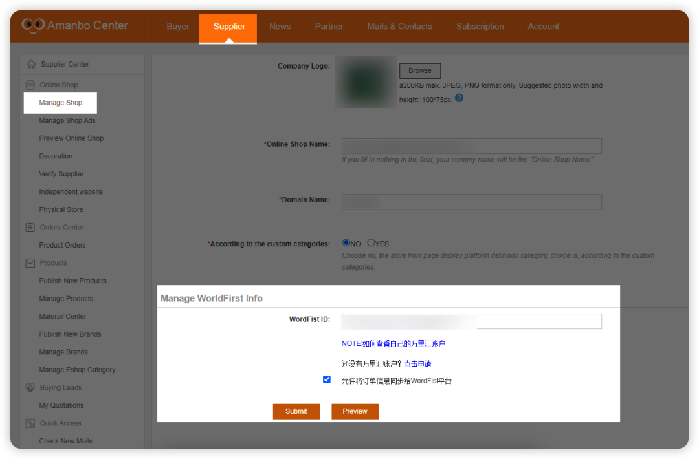Go to Mails & Contacts tab

(399, 27)
